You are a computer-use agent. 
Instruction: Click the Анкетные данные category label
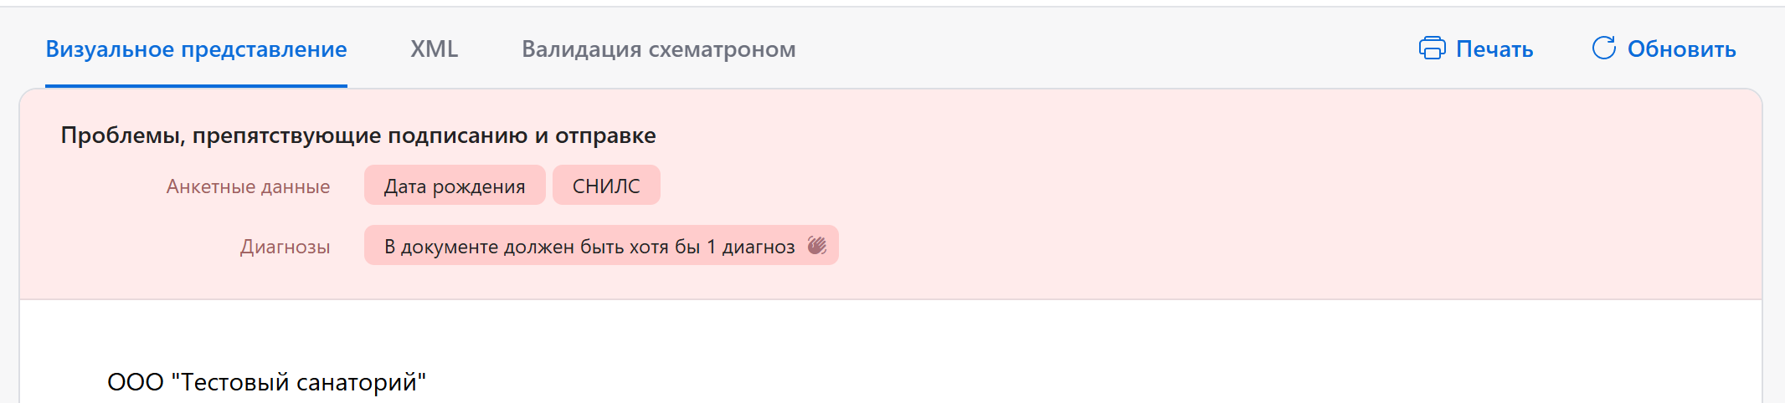(x=248, y=186)
